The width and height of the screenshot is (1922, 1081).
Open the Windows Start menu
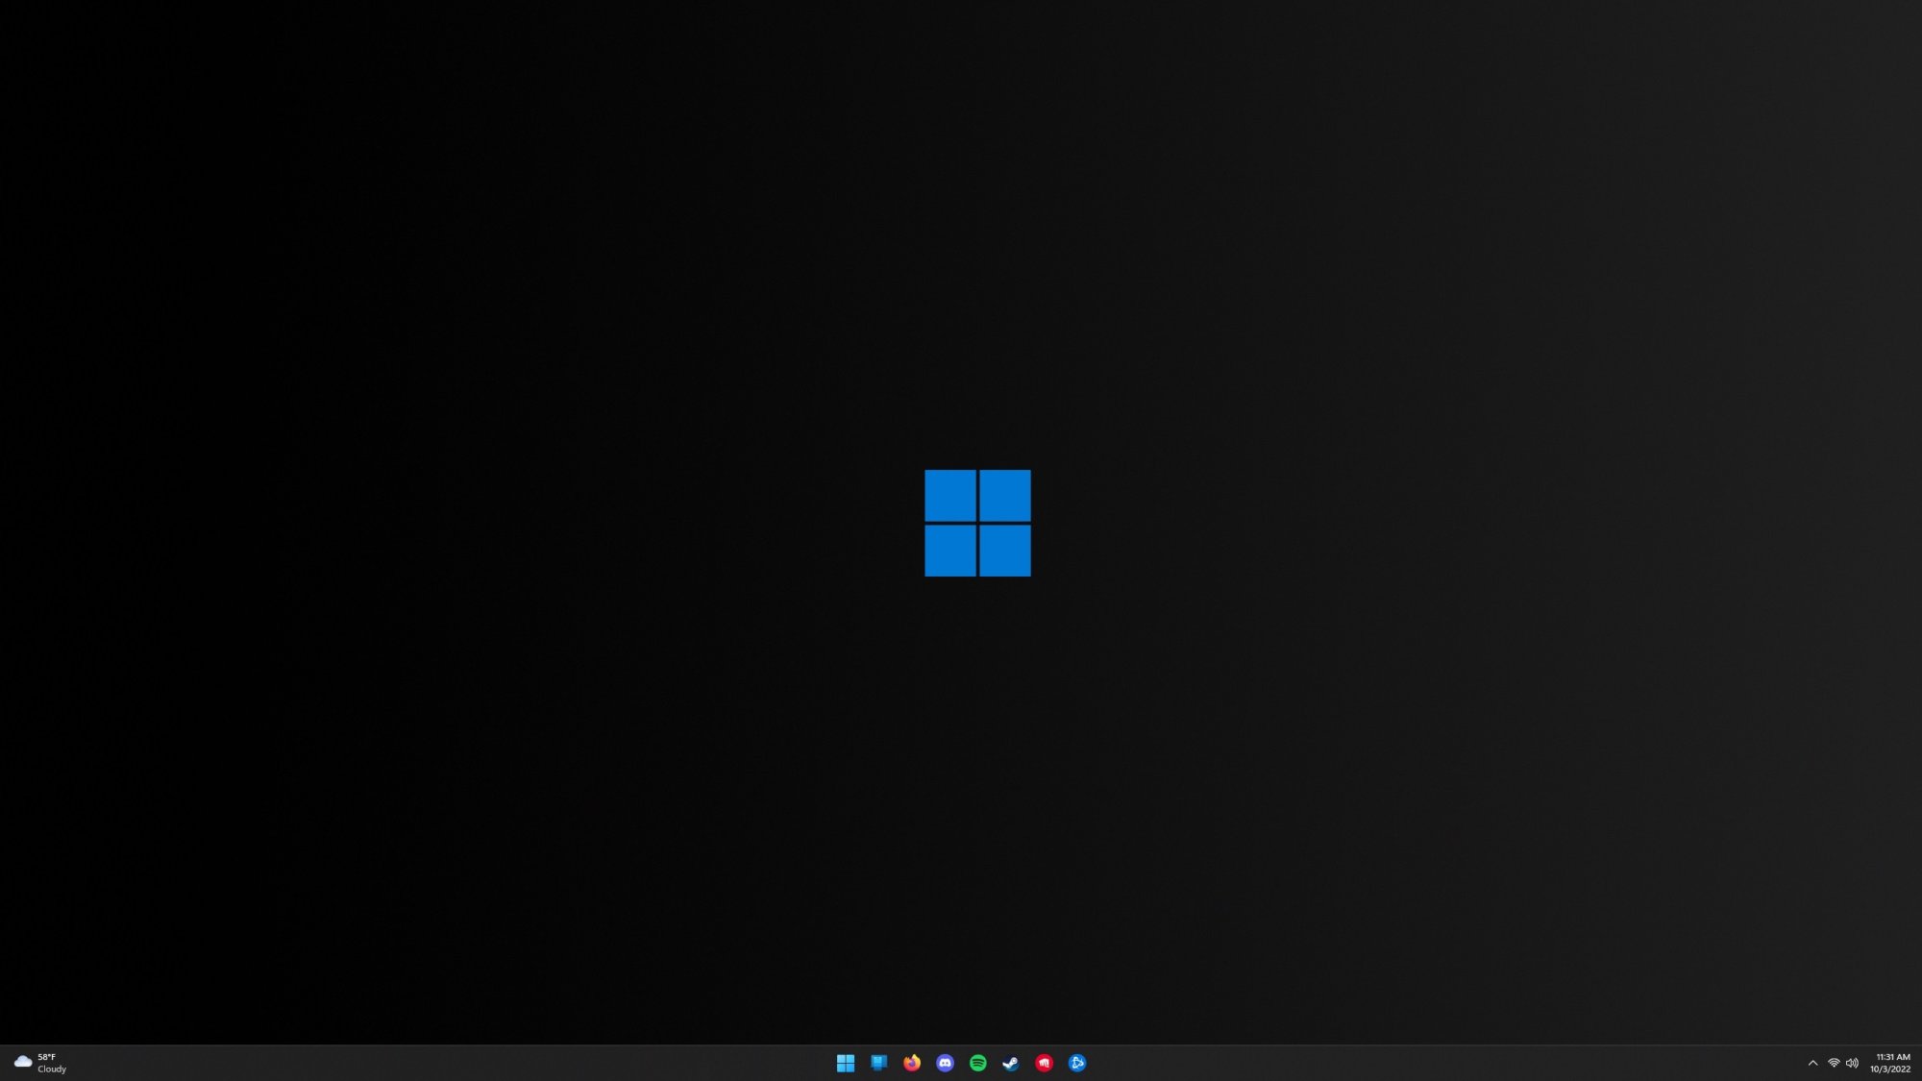click(846, 1062)
